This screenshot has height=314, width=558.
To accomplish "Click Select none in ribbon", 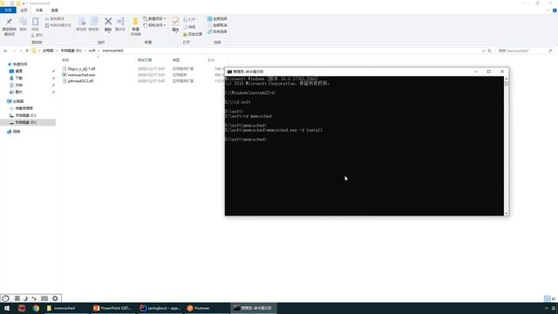I will click(217, 25).
